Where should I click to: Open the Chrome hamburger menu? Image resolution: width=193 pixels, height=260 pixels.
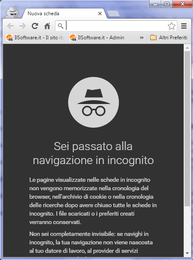(184, 26)
